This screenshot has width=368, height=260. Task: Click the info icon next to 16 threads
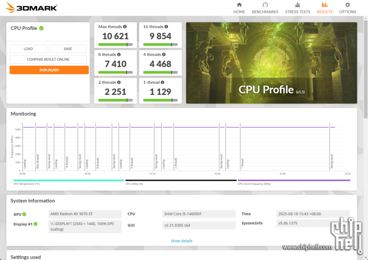coord(166,27)
